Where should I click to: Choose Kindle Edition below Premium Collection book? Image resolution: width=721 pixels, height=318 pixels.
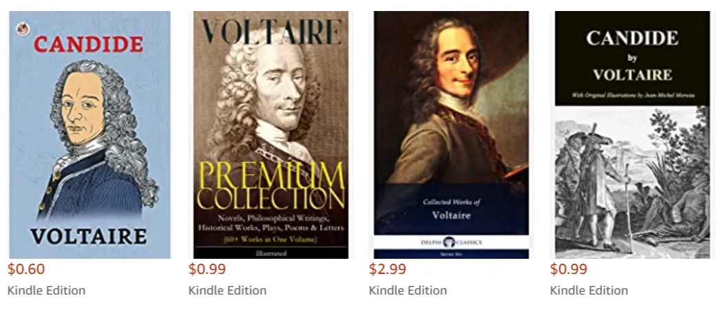(227, 290)
